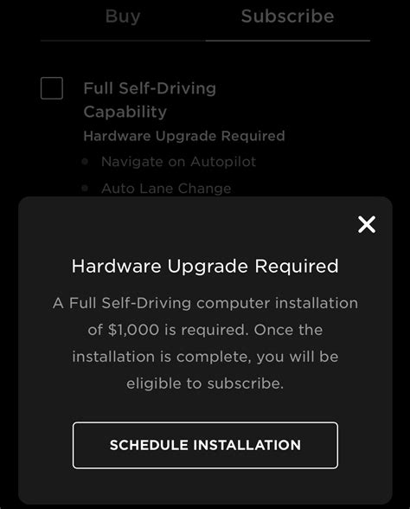Image resolution: width=410 pixels, height=509 pixels.
Task: Tap the Schedule Installation button
Action: click(205, 445)
